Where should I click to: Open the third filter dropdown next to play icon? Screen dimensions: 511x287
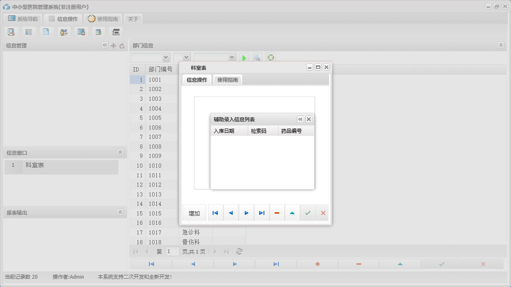coord(232,58)
